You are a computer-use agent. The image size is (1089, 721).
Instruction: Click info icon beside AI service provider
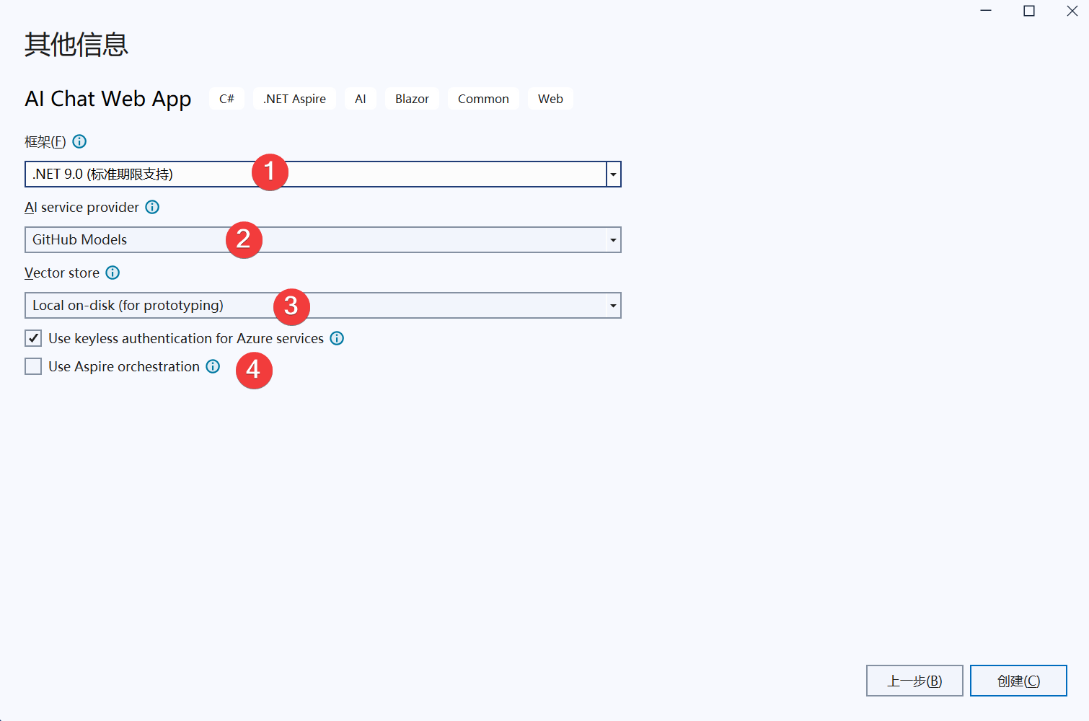point(152,207)
